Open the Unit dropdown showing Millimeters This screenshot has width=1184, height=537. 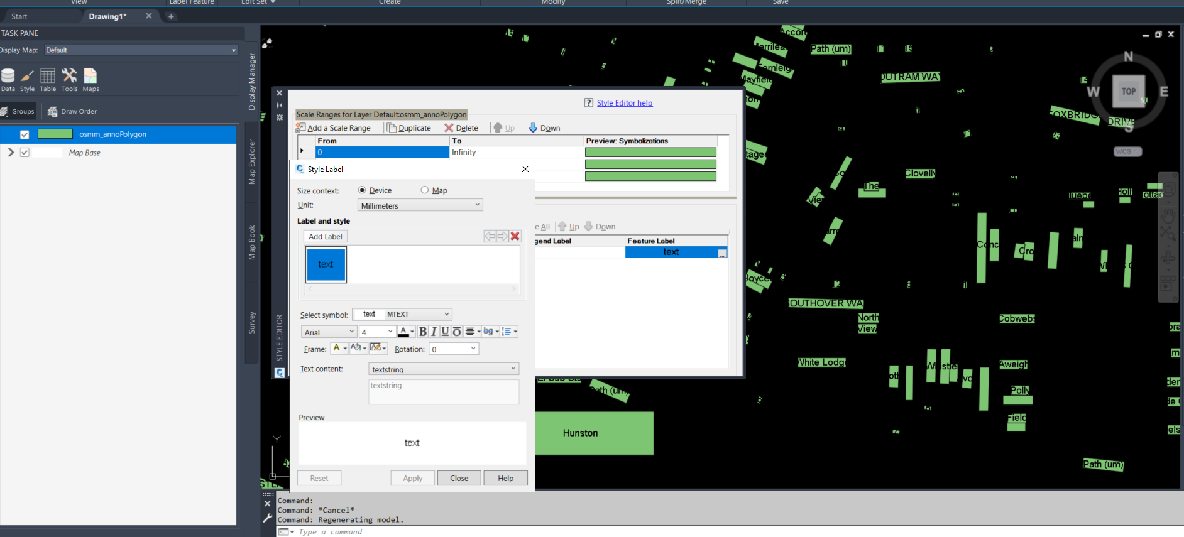point(420,205)
